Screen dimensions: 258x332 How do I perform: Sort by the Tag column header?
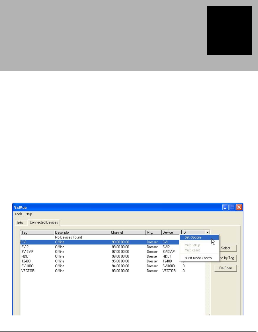pos(37,232)
